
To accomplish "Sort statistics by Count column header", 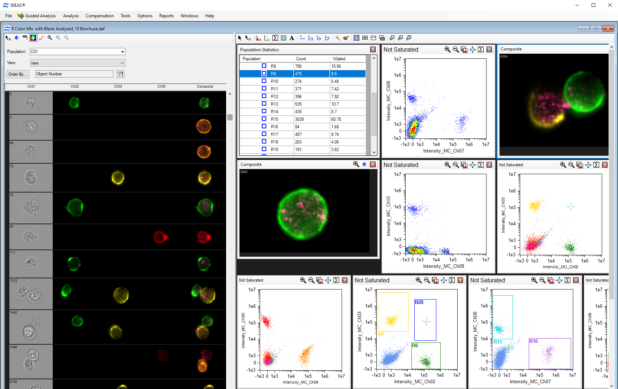I will click(312, 59).
